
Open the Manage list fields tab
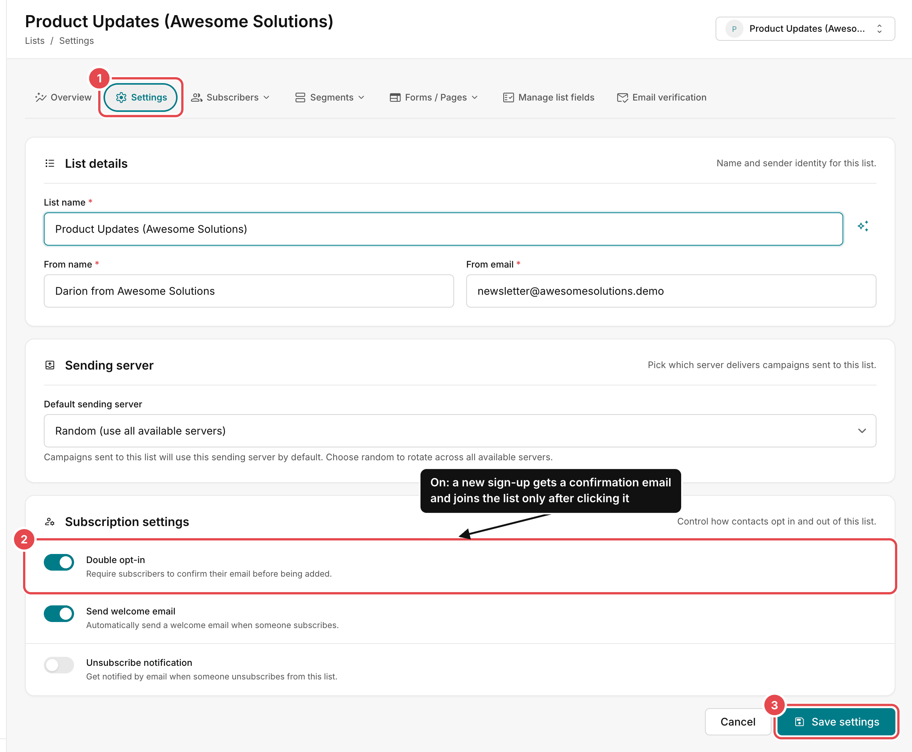point(549,97)
